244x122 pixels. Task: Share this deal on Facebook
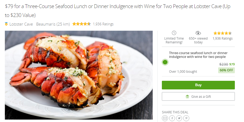point(172,118)
